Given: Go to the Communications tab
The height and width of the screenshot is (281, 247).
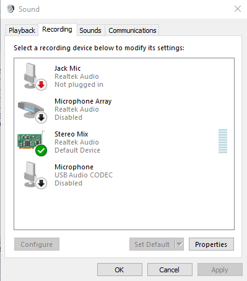Looking at the screenshot, I should click(132, 30).
